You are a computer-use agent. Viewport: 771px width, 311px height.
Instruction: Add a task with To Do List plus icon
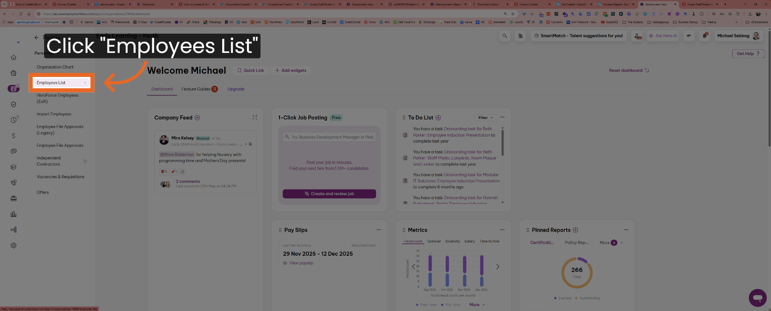[x=438, y=117]
